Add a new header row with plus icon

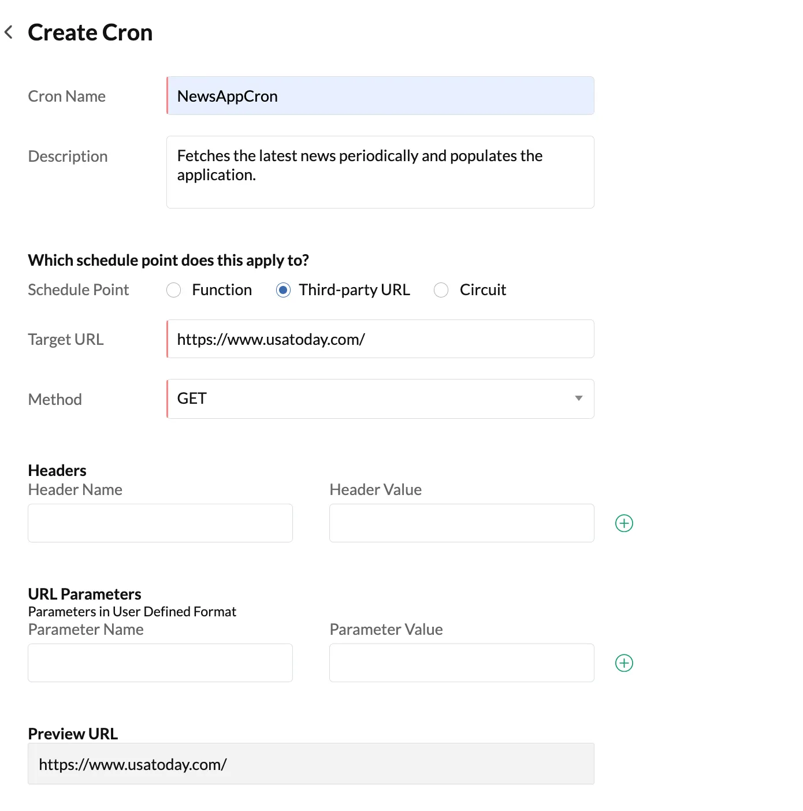624,523
